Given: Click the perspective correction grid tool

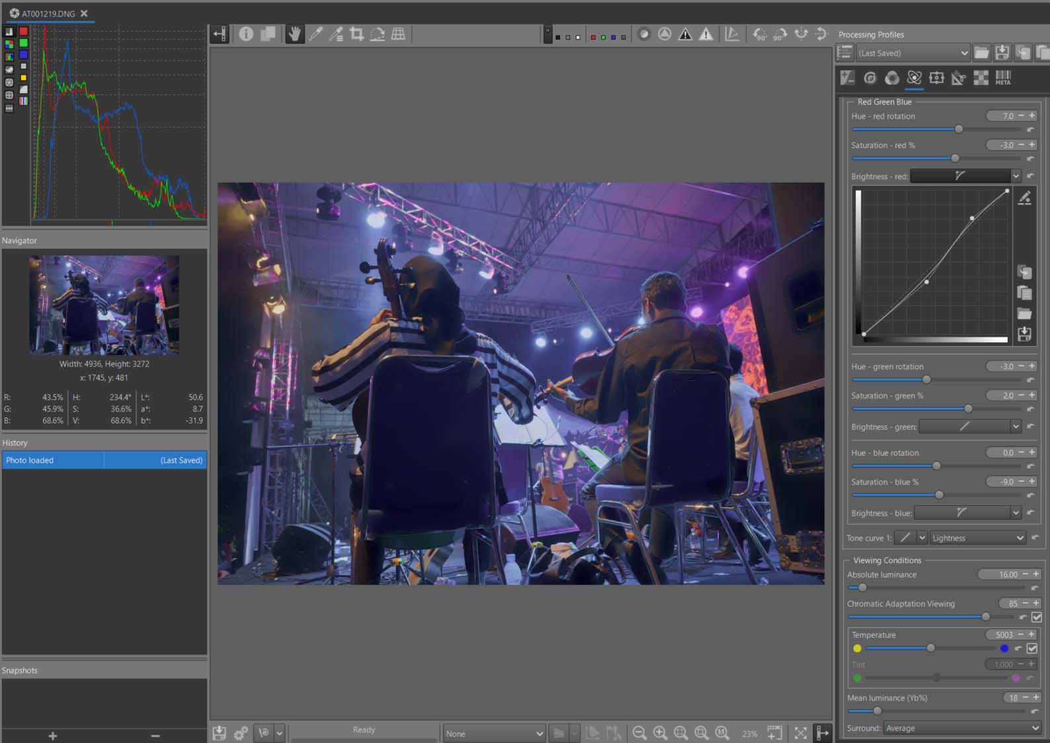Looking at the screenshot, I should (398, 34).
